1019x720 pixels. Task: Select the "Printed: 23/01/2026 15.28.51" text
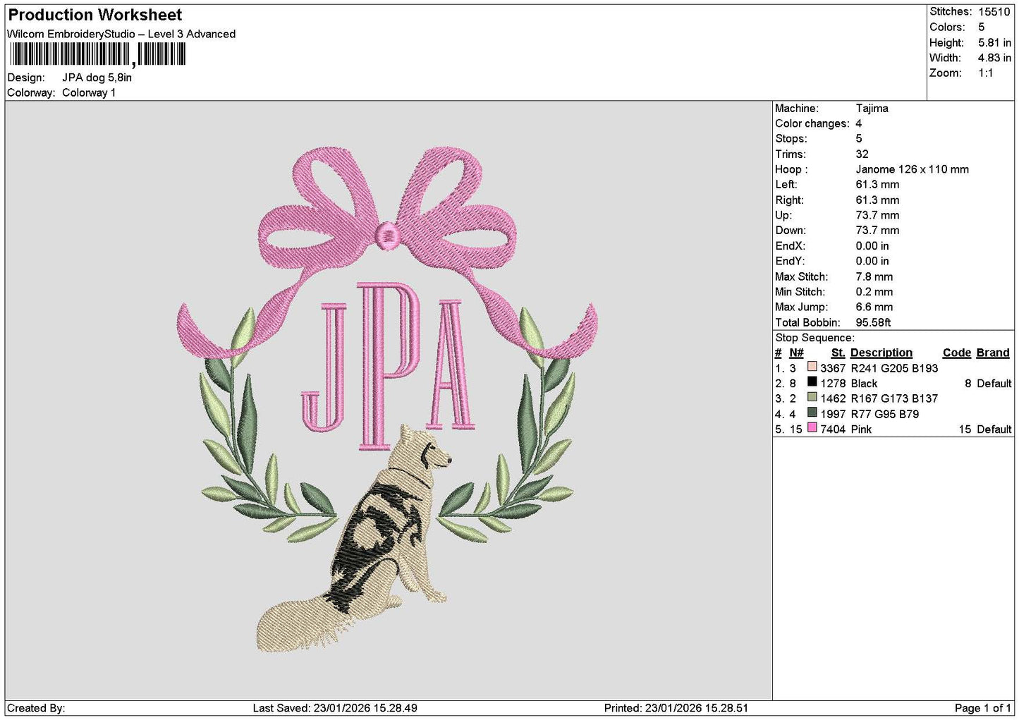click(x=676, y=708)
